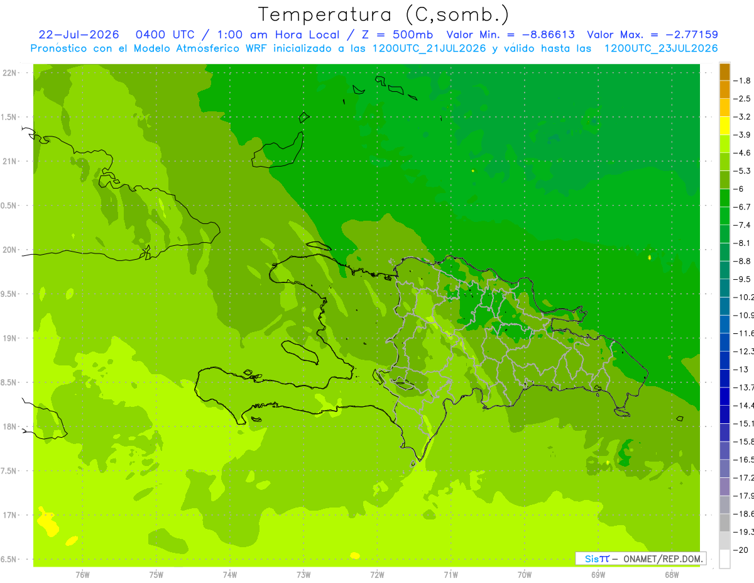Viewport: 754px width, 583px height.
Task: Click the "-1.8" color scale label
Action: 743,81
